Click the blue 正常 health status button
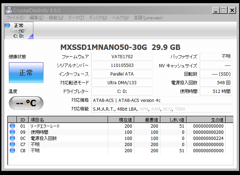The image size is (240, 175). [x=26, y=73]
